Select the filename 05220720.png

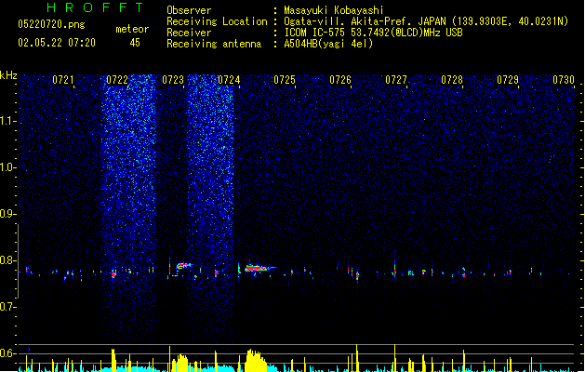point(51,24)
